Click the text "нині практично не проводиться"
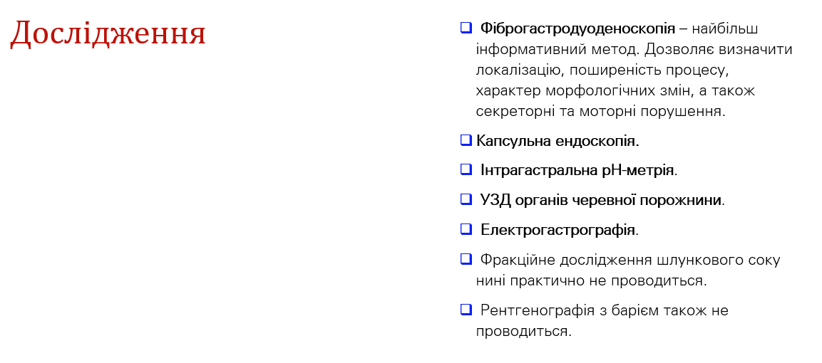 point(591,281)
